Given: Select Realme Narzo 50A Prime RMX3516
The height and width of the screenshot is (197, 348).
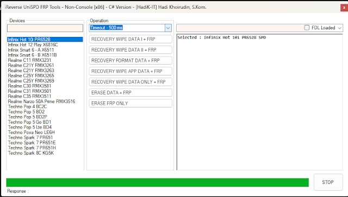Looking at the screenshot, I should pos(41,101).
